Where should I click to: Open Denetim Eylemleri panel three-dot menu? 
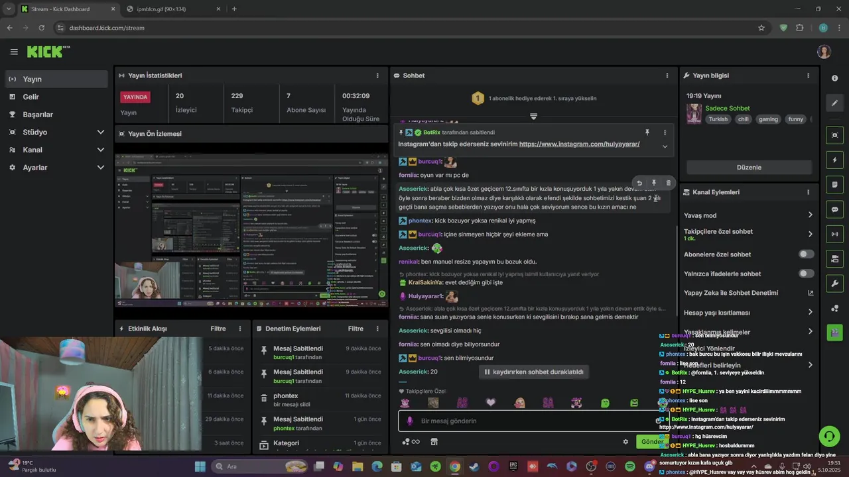pyautogui.click(x=377, y=329)
